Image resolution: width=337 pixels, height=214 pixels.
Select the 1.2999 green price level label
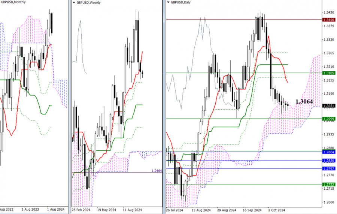(329, 119)
